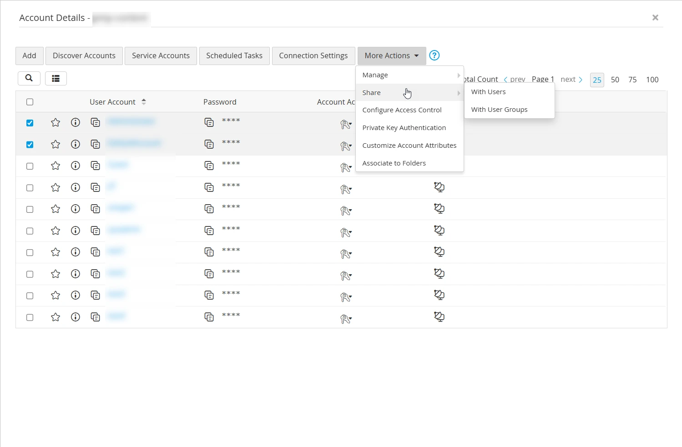Collapse the More Actions dropdown
682x447 pixels.
point(391,56)
